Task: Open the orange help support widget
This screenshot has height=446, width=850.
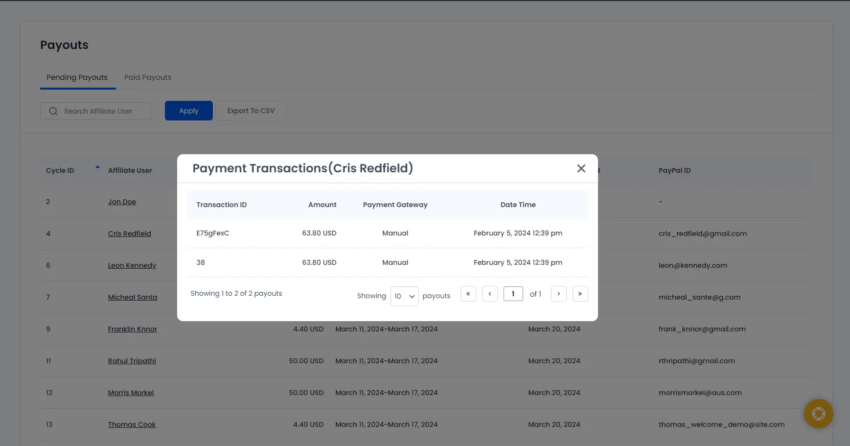Action: [x=818, y=414]
